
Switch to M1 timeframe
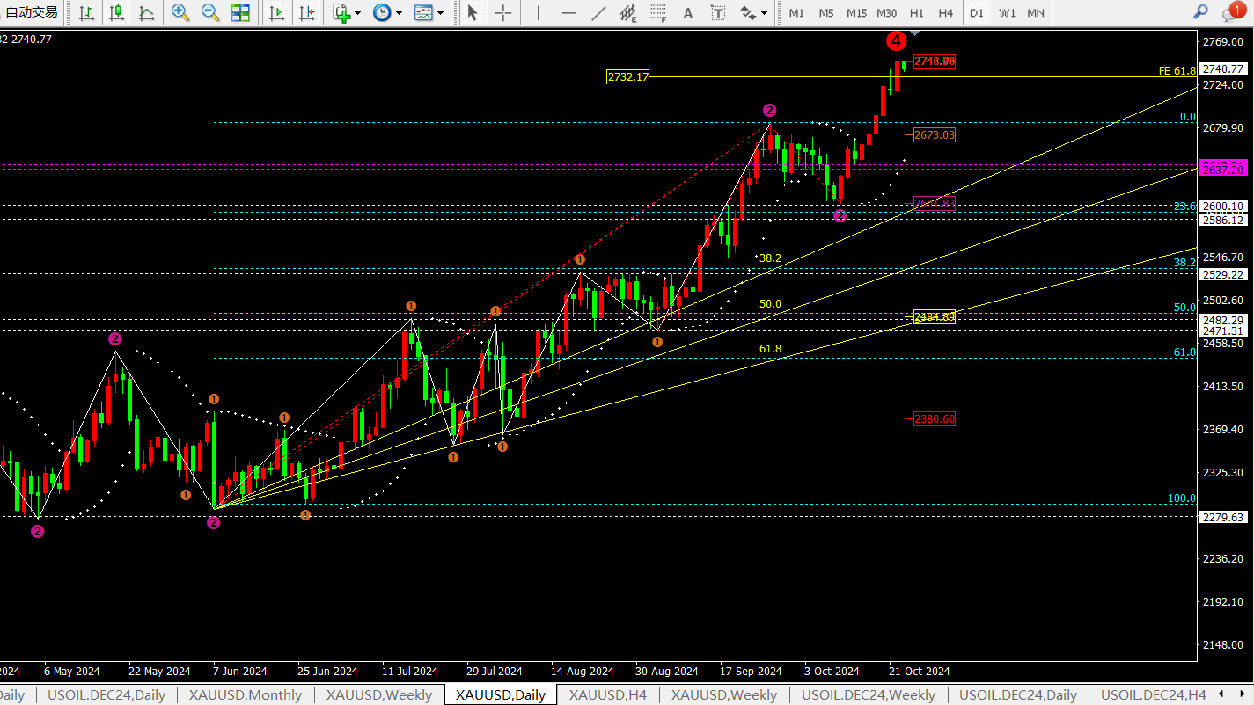point(796,12)
